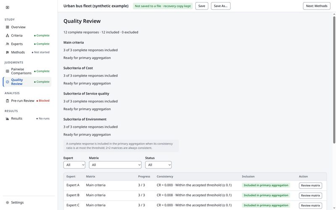Click the Save button
The height and width of the screenshot is (210, 336).
tap(202, 6)
